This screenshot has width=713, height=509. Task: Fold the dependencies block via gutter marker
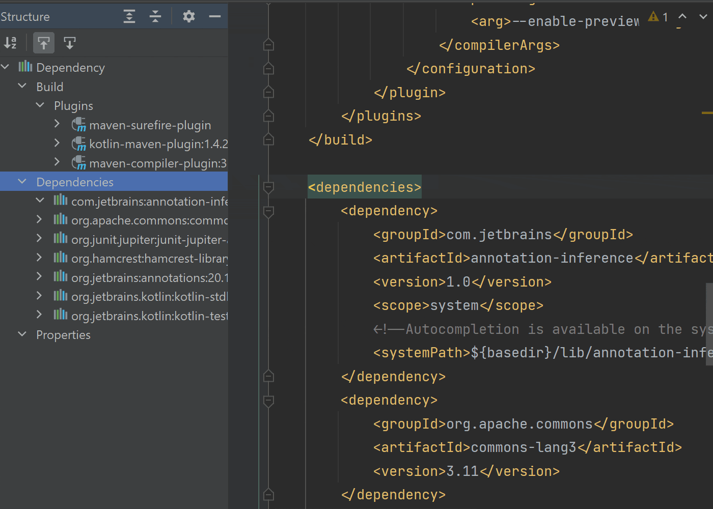coord(268,188)
